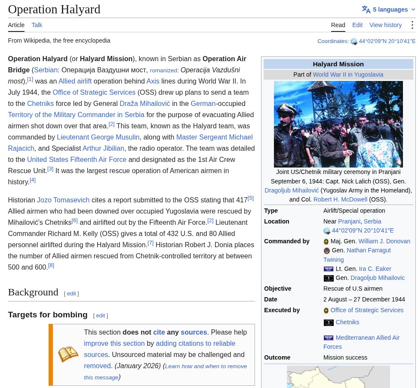Open Territory of the Military Commander in Serbia

point(76,115)
